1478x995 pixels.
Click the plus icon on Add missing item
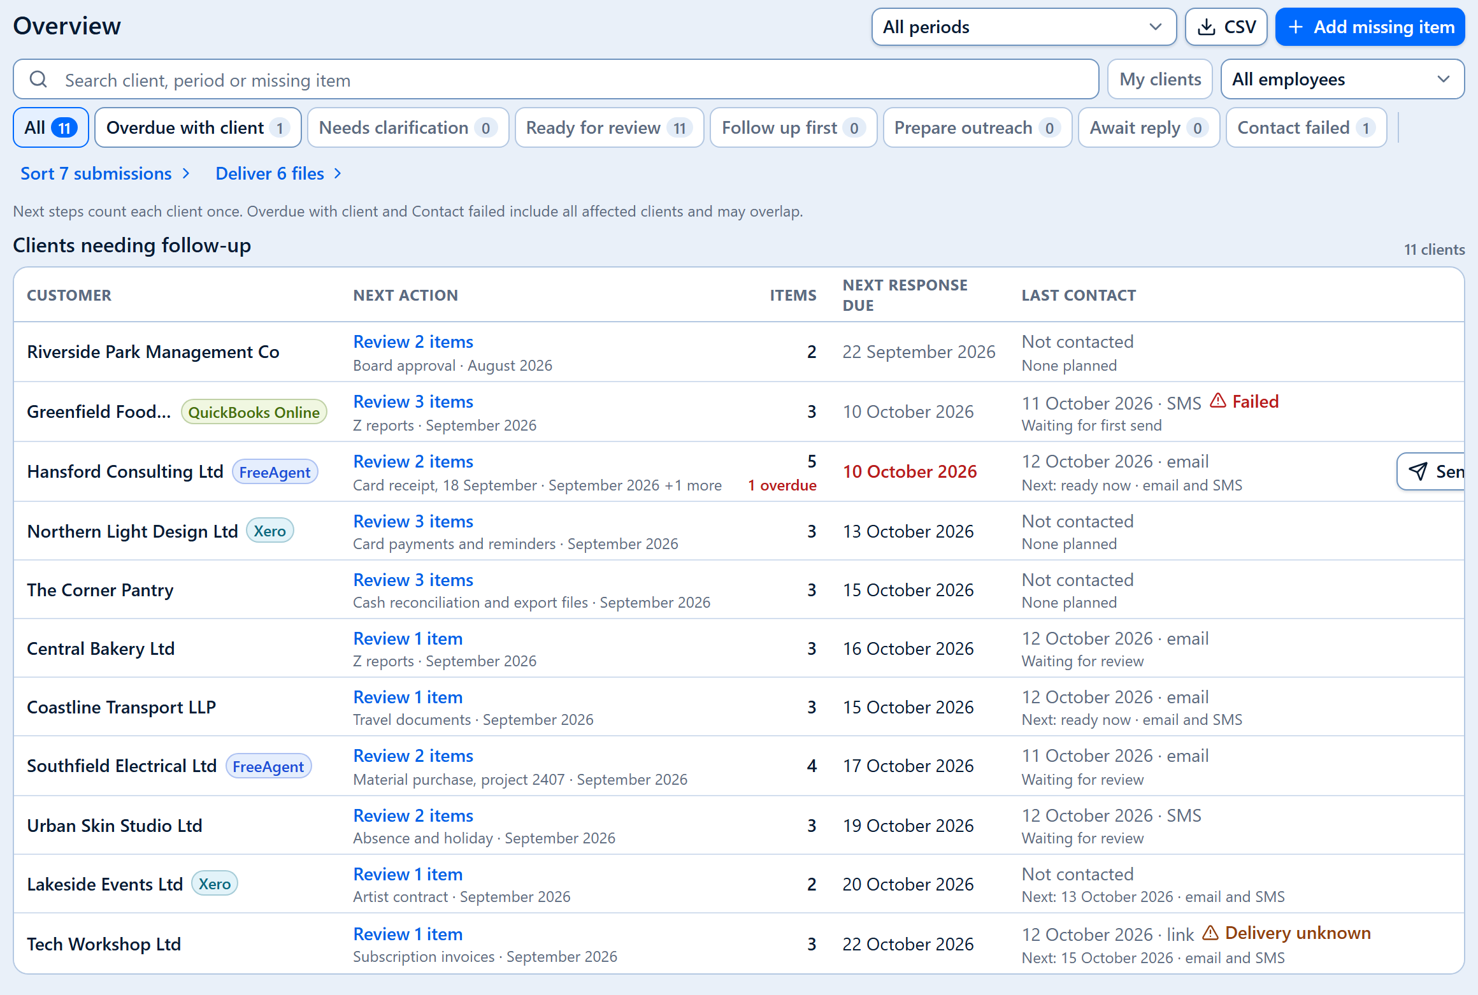(1295, 27)
